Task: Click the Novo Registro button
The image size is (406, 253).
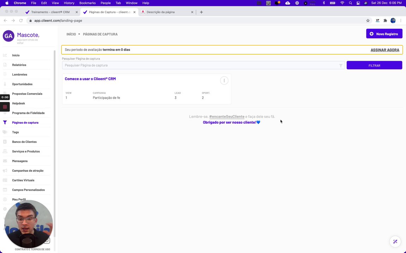Action: point(384,34)
